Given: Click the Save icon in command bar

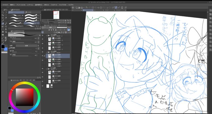Looking at the screenshot, I should click(x=82, y=7).
